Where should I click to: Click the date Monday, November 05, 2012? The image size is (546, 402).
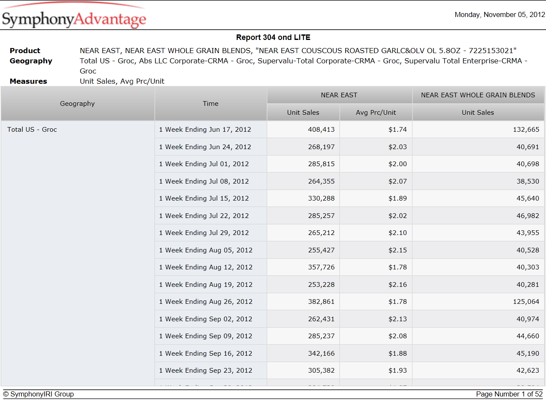[500, 15]
